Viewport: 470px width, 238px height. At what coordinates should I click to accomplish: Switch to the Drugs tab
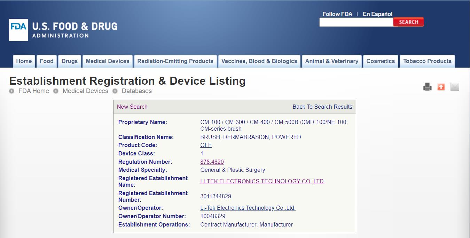click(x=70, y=61)
